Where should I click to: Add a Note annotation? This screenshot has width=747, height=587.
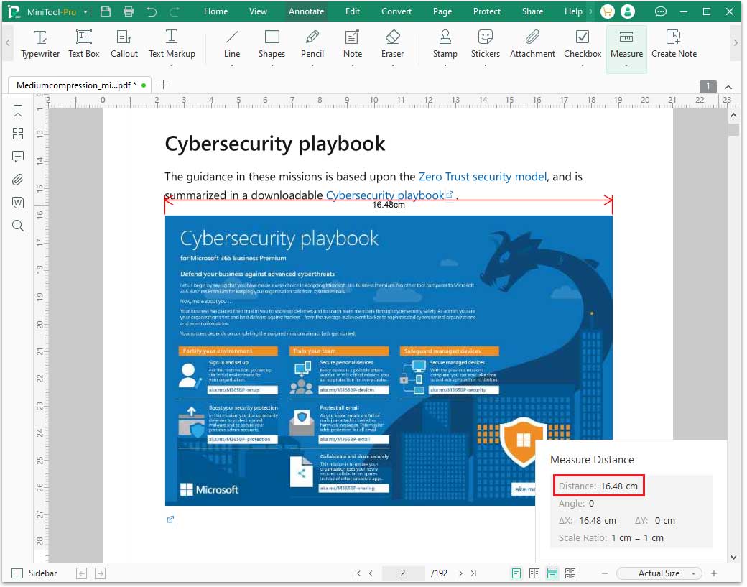click(353, 45)
